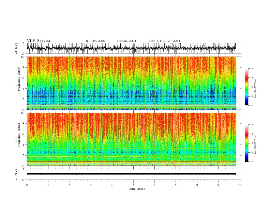Click the ch.1 color scale bar
This screenshot has height=208, width=270.
[247, 87]
